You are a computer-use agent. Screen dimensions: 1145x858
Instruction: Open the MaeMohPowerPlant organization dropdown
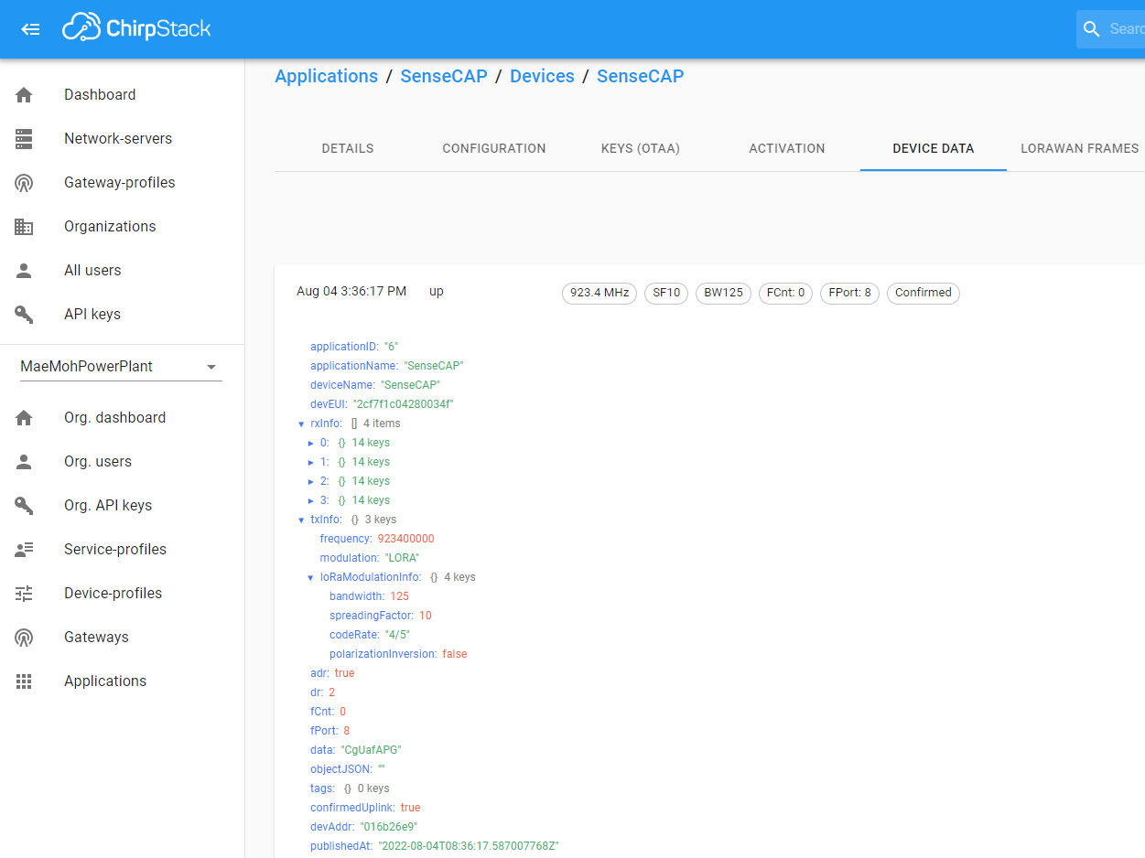[x=121, y=367]
